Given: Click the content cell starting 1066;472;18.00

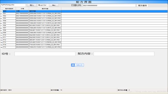Looking at the screenshot, I should pyautogui.click(x=45, y=47).
